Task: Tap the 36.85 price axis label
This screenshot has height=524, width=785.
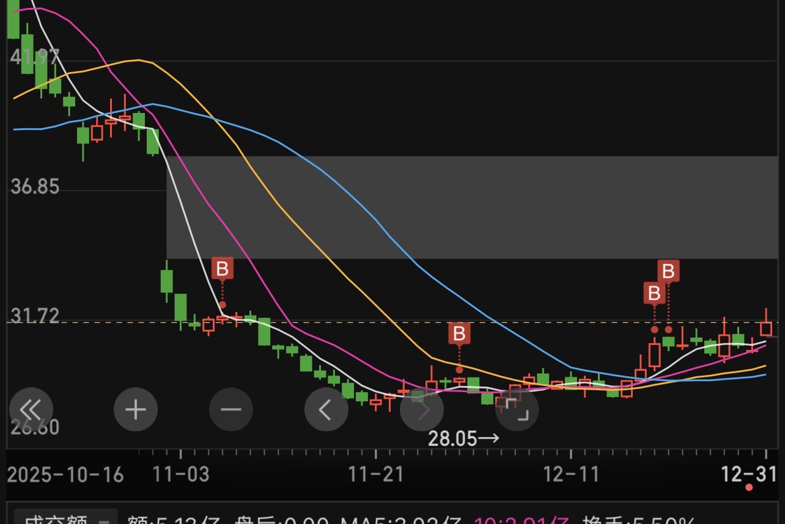Action: (x=35, y=186)
